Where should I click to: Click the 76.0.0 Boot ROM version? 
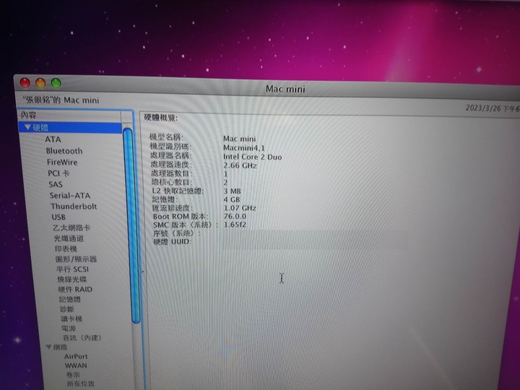(235, 216)
